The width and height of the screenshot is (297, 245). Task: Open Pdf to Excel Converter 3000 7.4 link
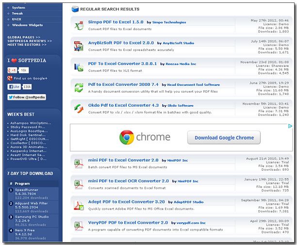point(123,84)
